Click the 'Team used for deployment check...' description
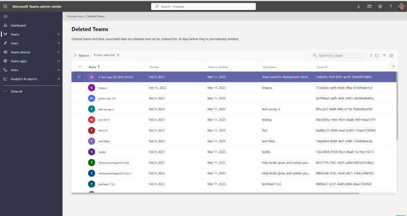The width and height of the screenshot is (407, 216). pyautogui.click(x=286, y=77)
